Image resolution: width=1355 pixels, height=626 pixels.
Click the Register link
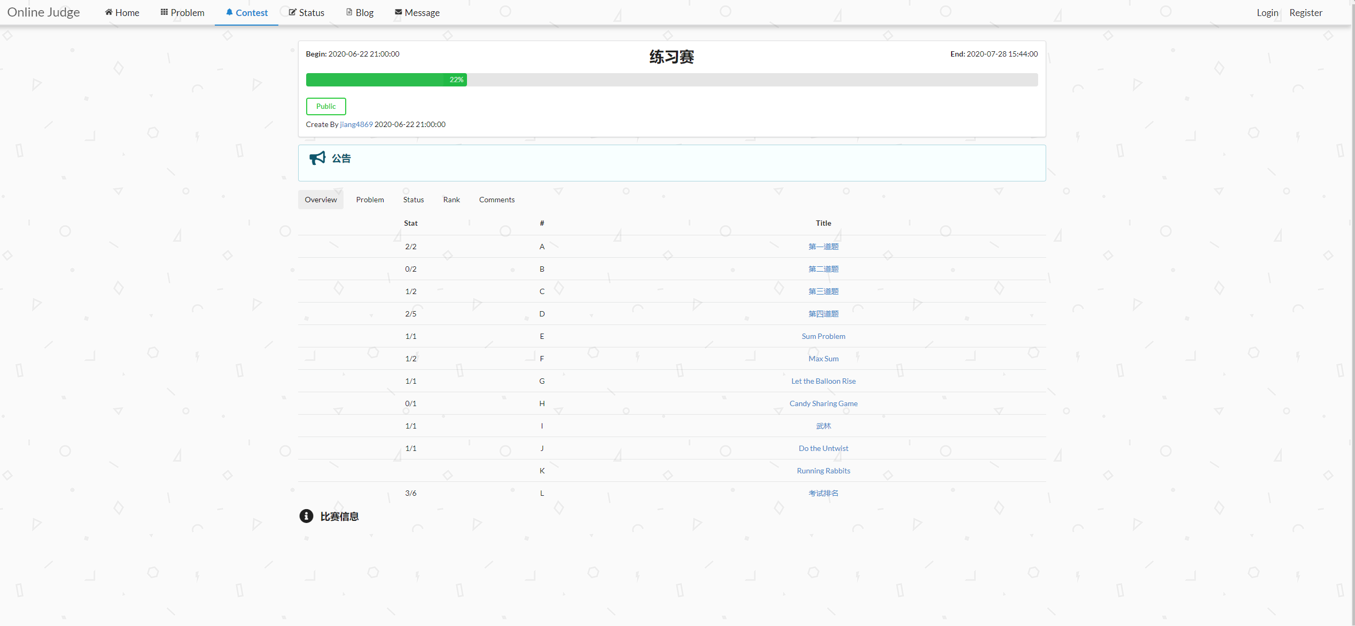tap(1305, 13)
